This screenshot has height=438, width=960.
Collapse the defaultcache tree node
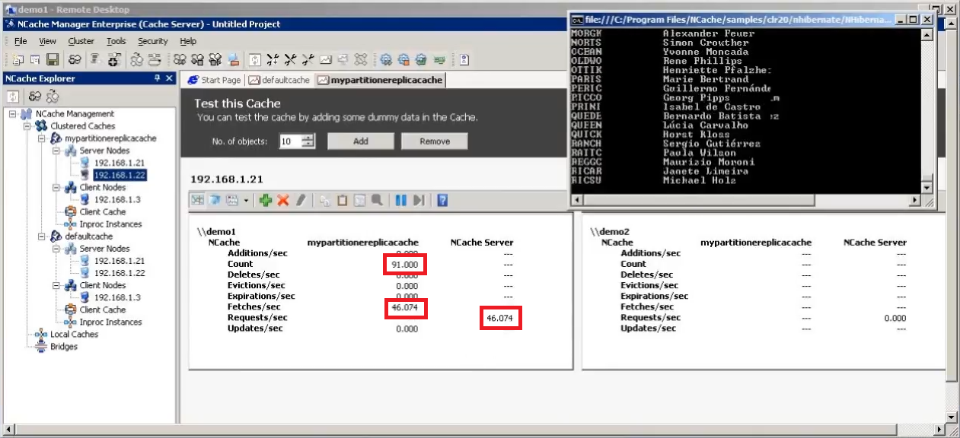[41, 236]
